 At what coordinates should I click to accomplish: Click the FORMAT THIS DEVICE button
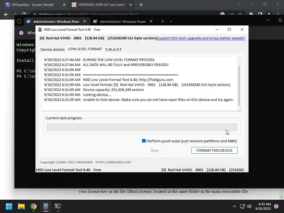tap(214, 150)
